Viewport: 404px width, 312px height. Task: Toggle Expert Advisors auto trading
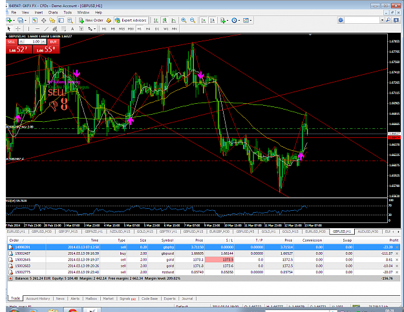131,20
